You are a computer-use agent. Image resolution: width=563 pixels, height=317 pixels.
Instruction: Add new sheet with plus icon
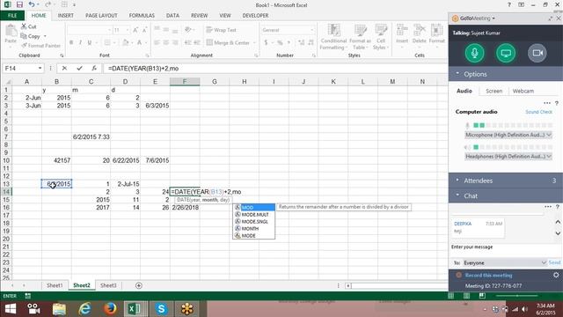click(139, 285)
